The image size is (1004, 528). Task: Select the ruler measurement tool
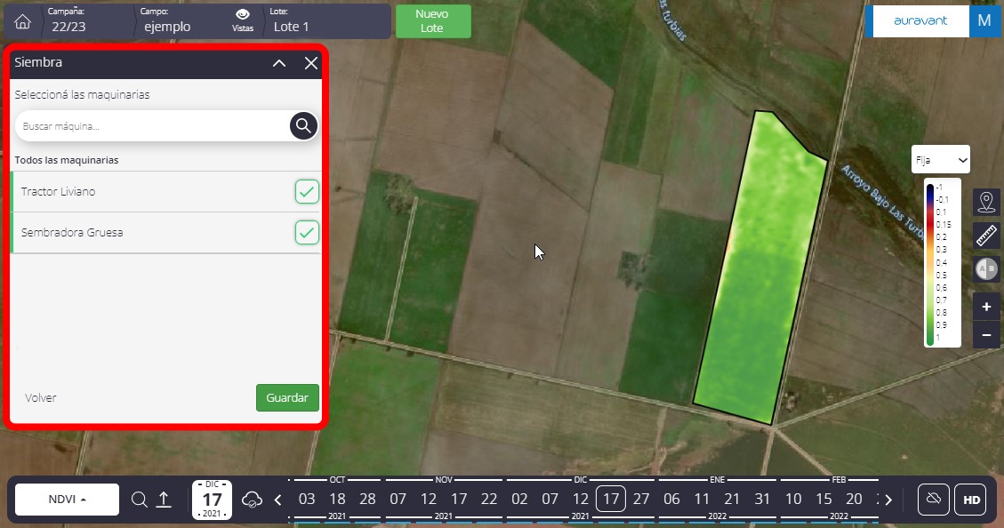[986, 235]
